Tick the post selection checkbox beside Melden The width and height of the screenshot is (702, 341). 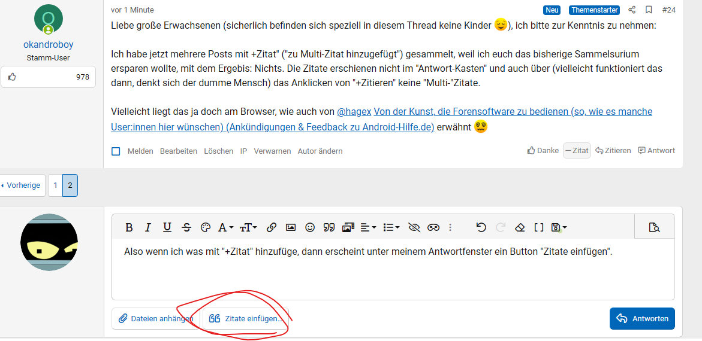tap(116, 151)
